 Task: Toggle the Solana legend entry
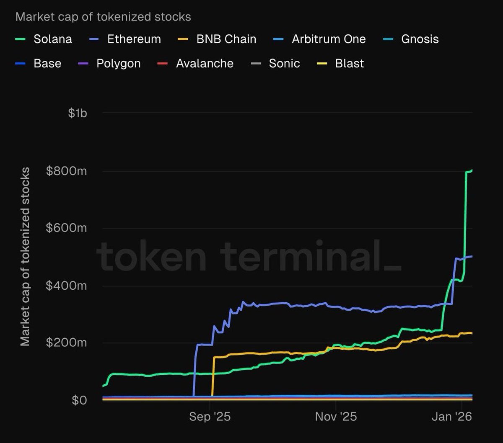coord(52,39)
